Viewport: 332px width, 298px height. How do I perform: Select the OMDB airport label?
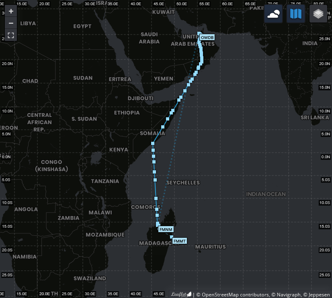pos(207,37)
